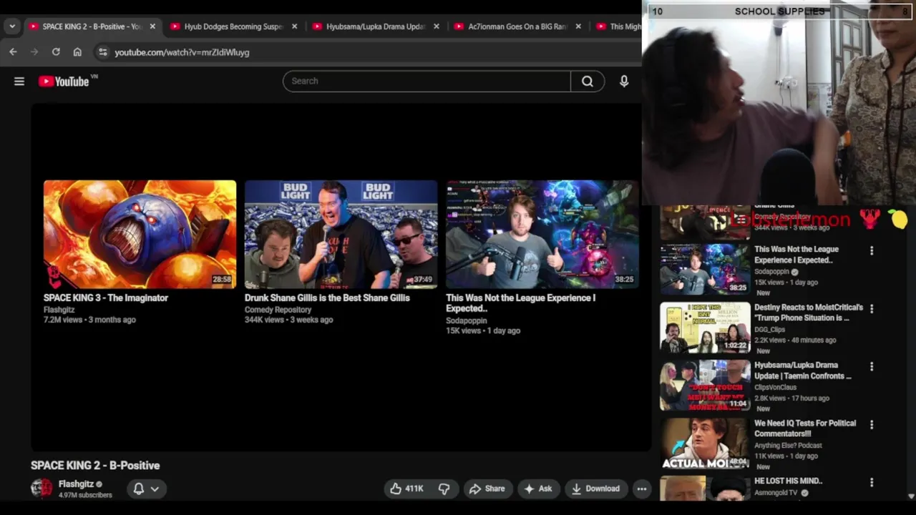Select the '4.97M subscribers' text
The image size is (916, 515).
pyautogui.click(x=85, y=495)
